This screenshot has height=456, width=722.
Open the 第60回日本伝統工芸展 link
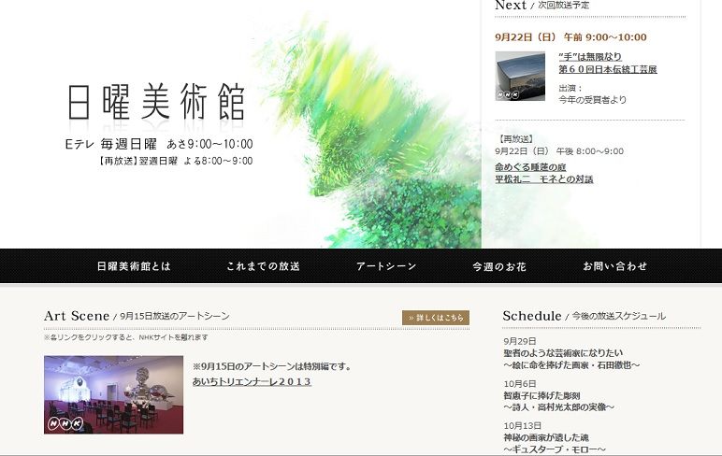click(x=607, y=69)
